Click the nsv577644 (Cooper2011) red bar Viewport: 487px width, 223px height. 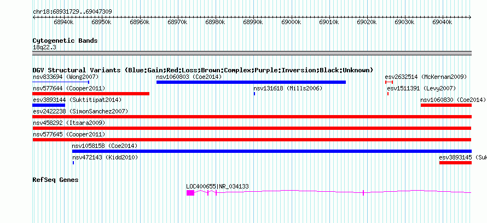pyautogui.click(x=91, y=94)
